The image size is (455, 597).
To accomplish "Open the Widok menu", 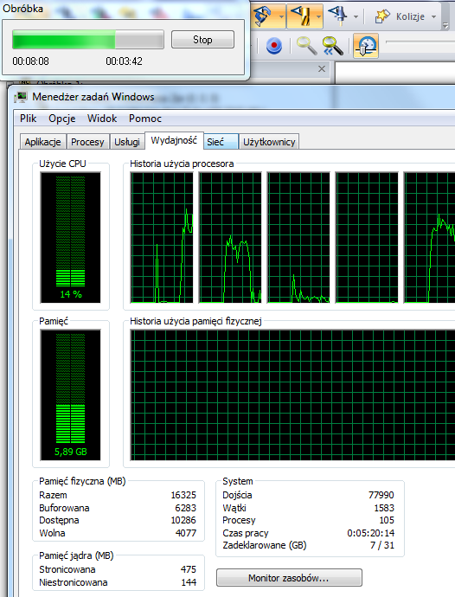I will [x=102, y=119].
